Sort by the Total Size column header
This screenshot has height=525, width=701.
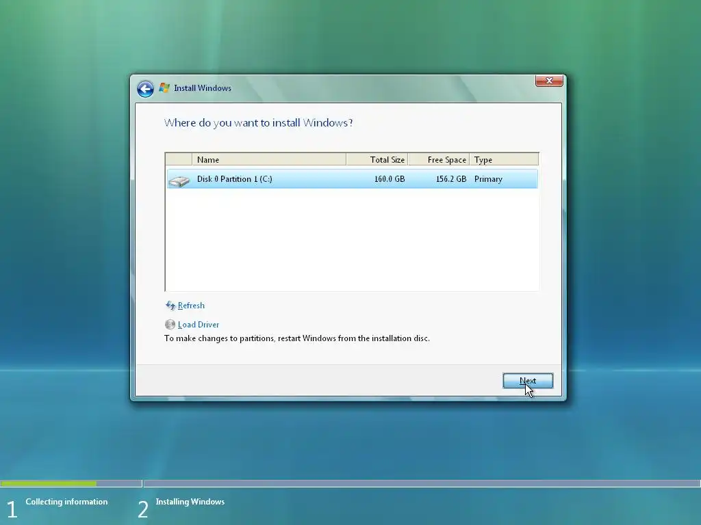click(377, 159)
